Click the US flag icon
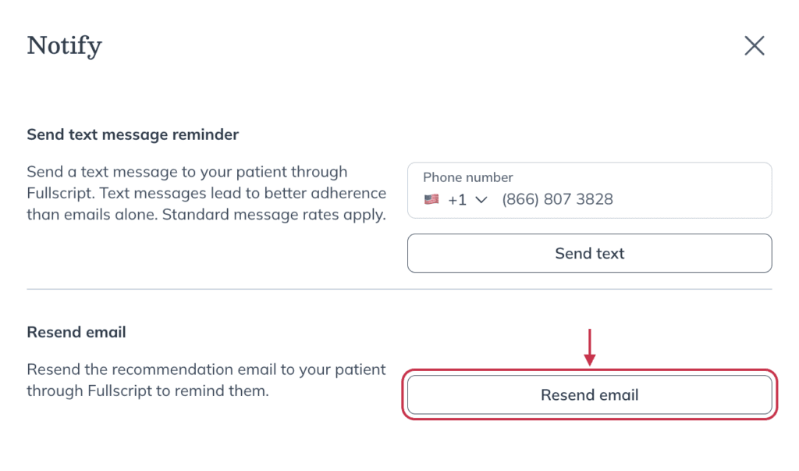The height and width of the screenshot is (471, 799). pos(431,199)
